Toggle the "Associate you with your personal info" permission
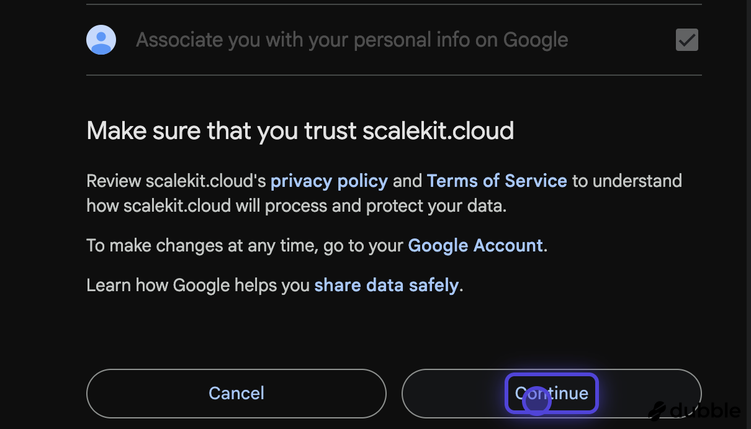 (686, 40)
